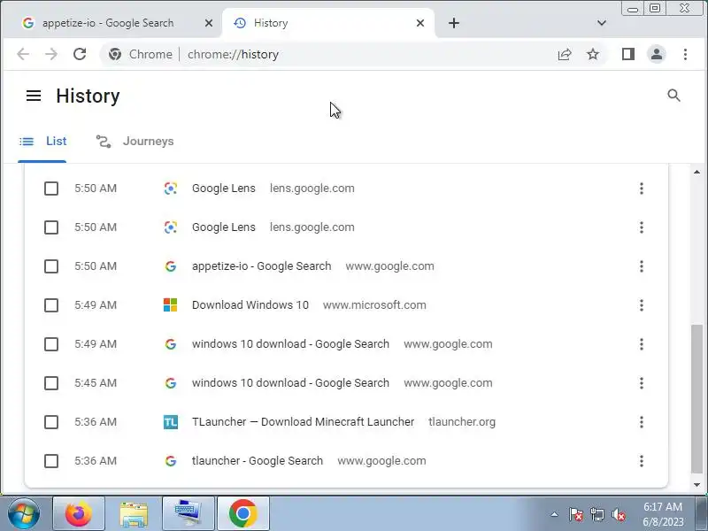Viewport: 708px width, 531px height.
Task: Click the TL favicon of TLauncher entry
Action: (170, 422)
